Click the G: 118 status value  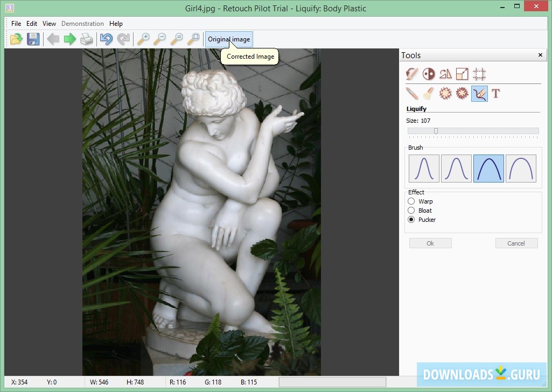(x=213, y=382)
